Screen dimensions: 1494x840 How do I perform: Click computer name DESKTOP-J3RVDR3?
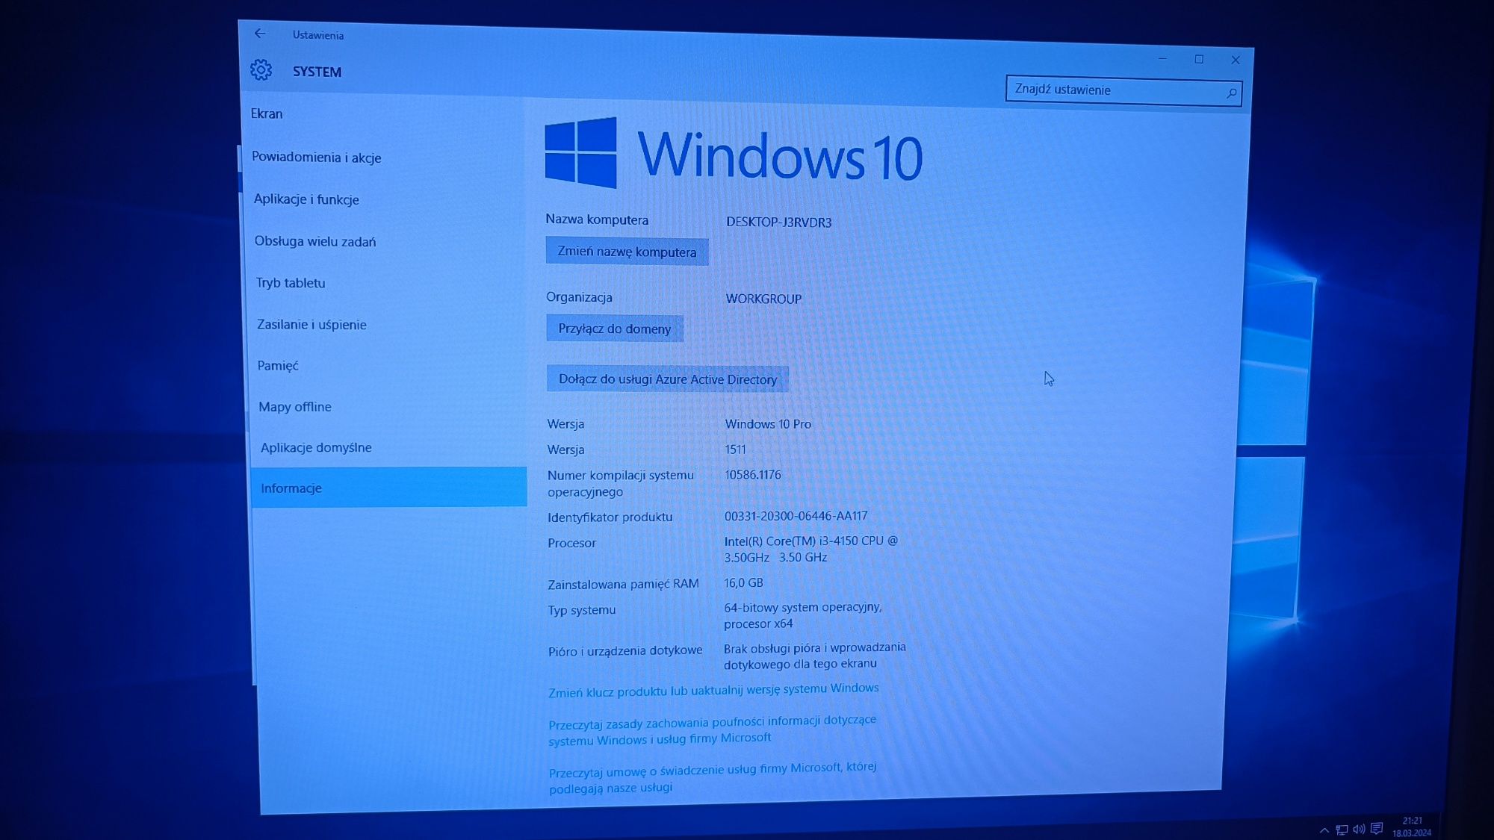click(x=778, y=223)
